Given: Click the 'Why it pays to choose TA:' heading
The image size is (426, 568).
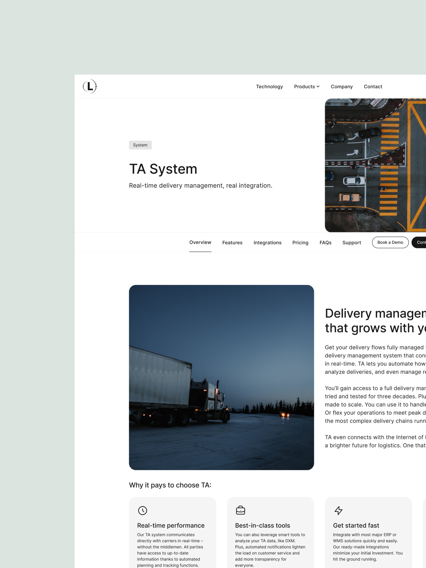Looking at the screenshot, I should pyautogui.click(x=170, y=485).
